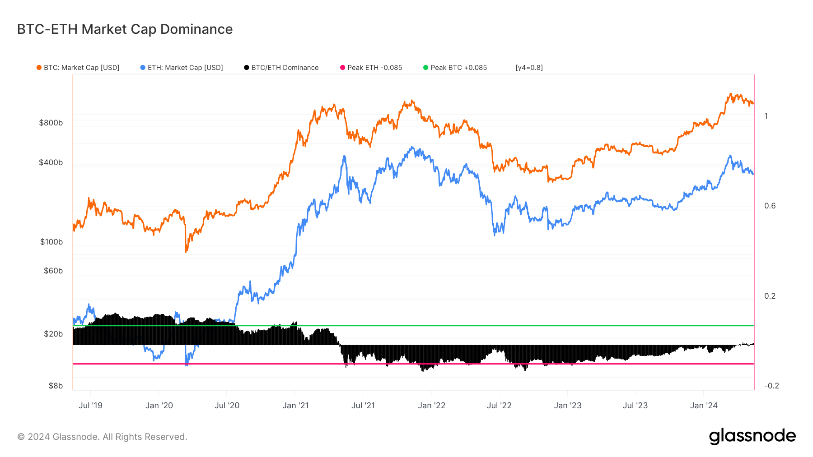Click the blue ETH Market Cap legend dot

click(x=143, y=68)
